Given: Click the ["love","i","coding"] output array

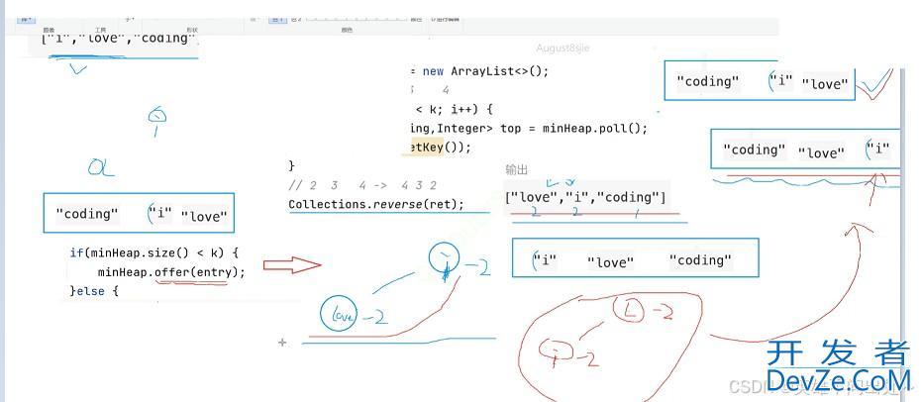Looking at the screenshot, I should click(585, 197).
